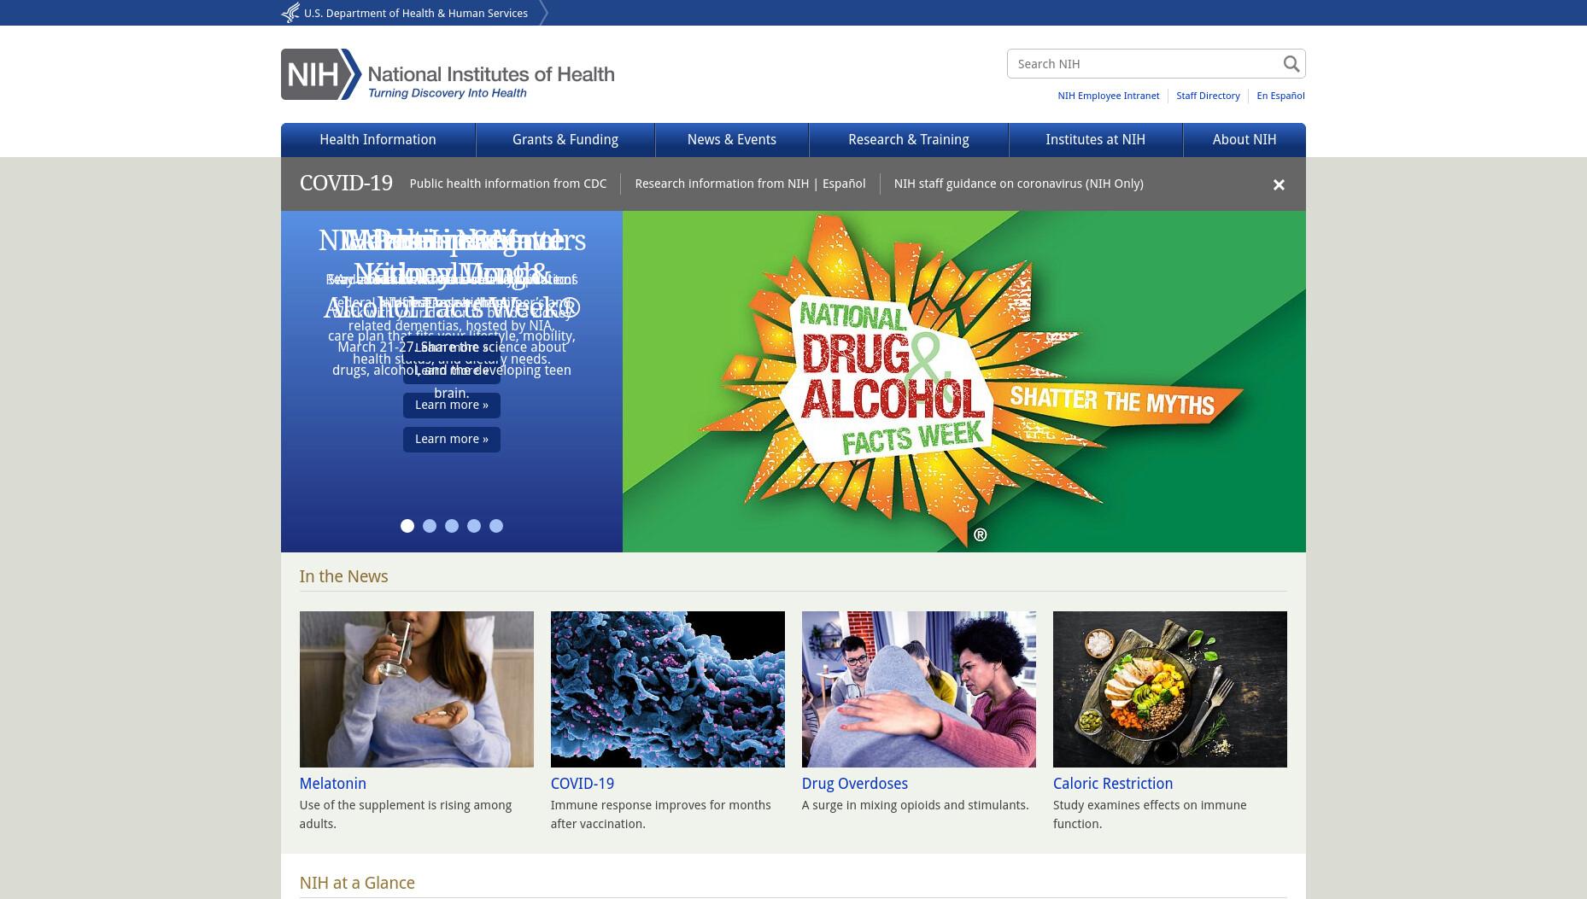Click the NIH at a Glance heading

tap(357, 883)
